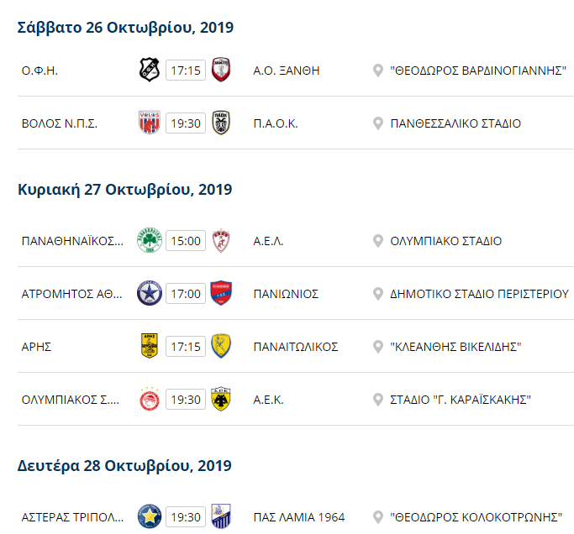
Task: Click the Aris yellow crest
Action: (x=150, y=346)
